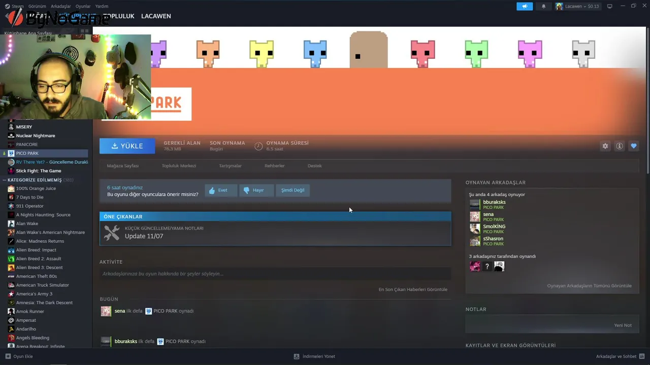Click bburaksks friend avatar in friends panel
Screen dimensions: 650x365
click(475, 205)
